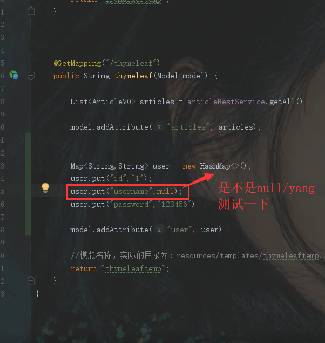Click the fold end marker below return thymeleaftemp

(31, 280)
